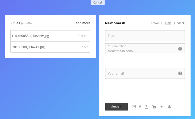The width and height of the screenshot is (195, 119).
Task: Toggle the bell notification icon
Action: tap(169, 107)
